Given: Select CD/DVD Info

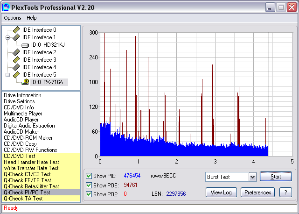Looking at the screenshot, I should (x=19, y=107).
